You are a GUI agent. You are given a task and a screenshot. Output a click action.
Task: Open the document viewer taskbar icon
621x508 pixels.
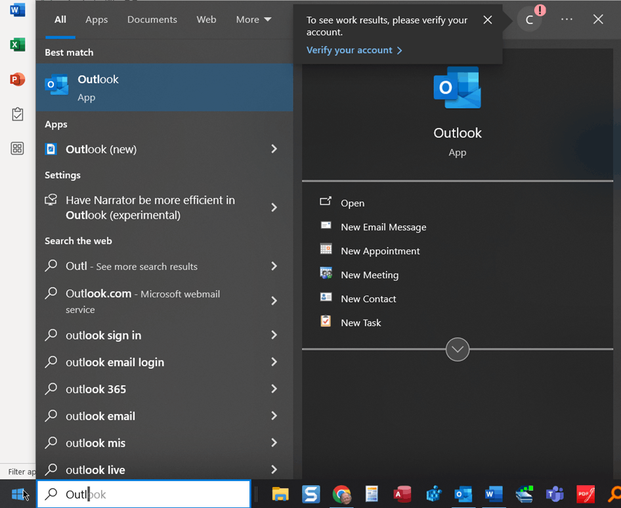(372, 494)
